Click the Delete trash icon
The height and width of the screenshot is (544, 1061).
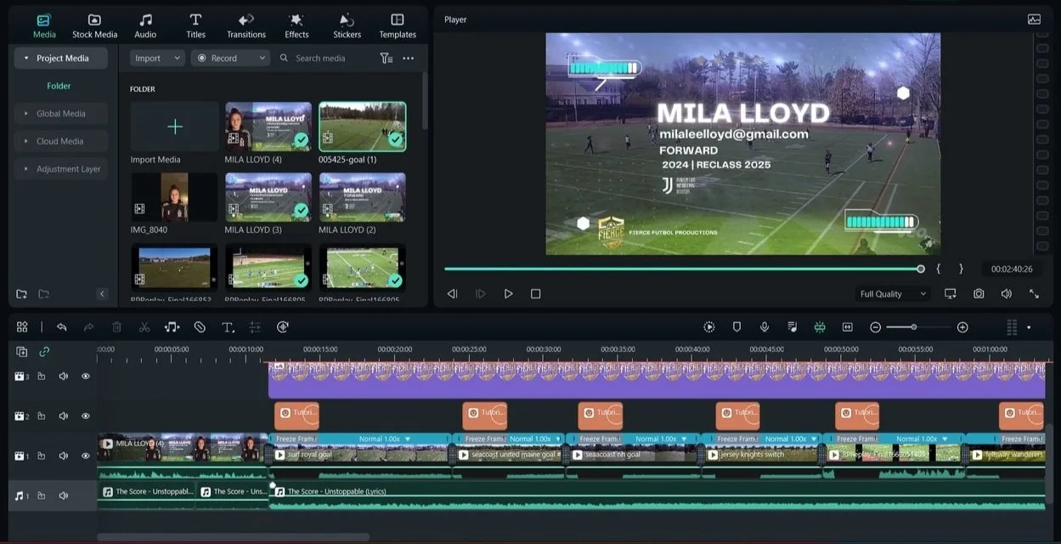[x=116, y=326]
